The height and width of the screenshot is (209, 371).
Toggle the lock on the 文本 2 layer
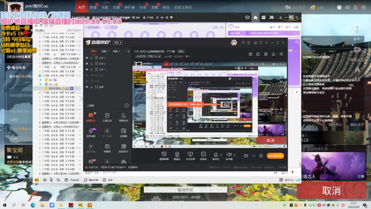pyautogui.click(x=91, y=64)
